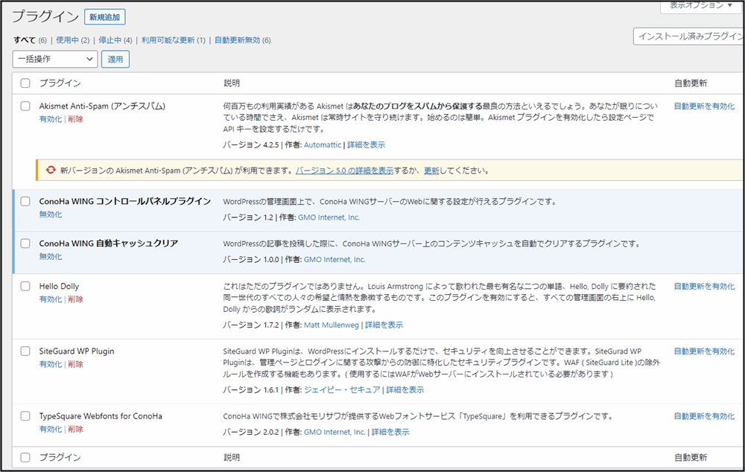Activate Hello Dolly via 有効化
The image size is (745, 472).
coord(51,299)
